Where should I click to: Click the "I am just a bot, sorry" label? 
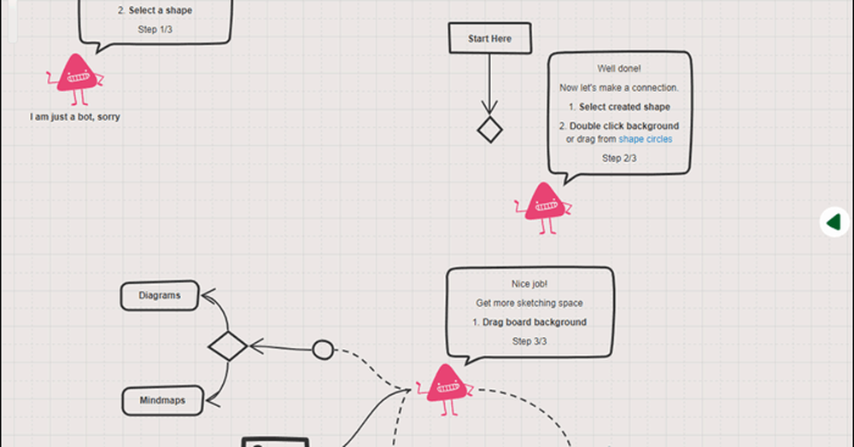click(x=75, y=117)
